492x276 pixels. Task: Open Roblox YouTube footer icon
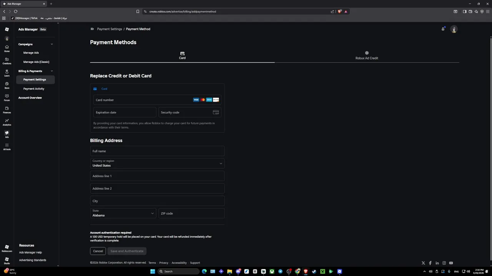point(451,263)
